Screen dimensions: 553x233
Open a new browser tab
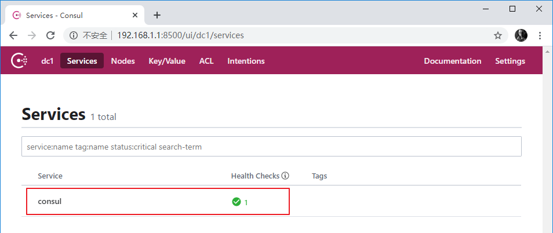tap(157, 15)
